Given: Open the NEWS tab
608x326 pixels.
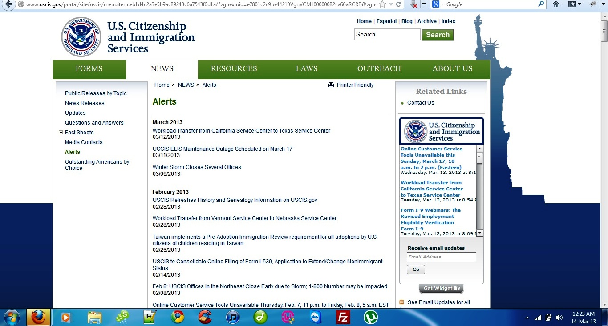Looking at the screenshot, I should (162, 69).
